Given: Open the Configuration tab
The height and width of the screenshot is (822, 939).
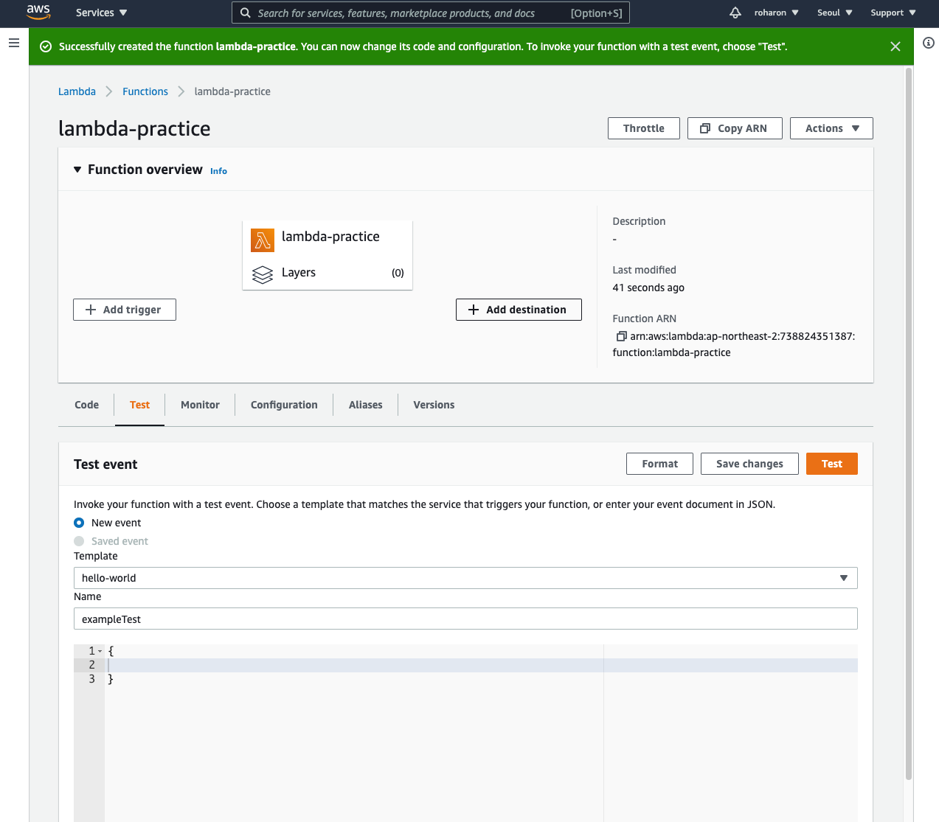Looking at the screenshot, I should click(x=284, y=405).
